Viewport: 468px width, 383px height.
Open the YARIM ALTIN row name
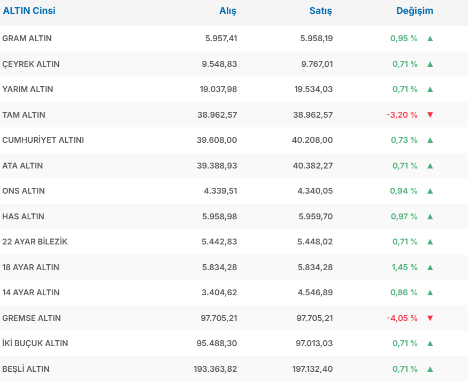(28, 89)
